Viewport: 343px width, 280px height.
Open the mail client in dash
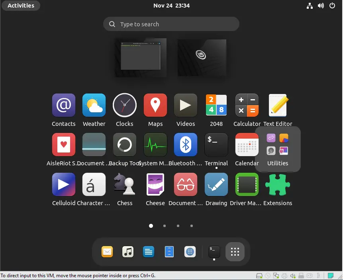tap(107, 252)
